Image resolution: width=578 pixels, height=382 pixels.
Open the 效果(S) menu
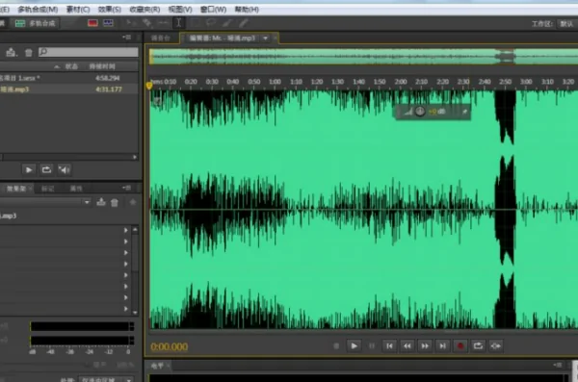click(x=110, y=10)
